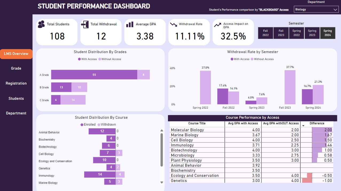Select A Grade With Access bar 55
The width and height of the screenshot is (341, 191).
[94, 75]
